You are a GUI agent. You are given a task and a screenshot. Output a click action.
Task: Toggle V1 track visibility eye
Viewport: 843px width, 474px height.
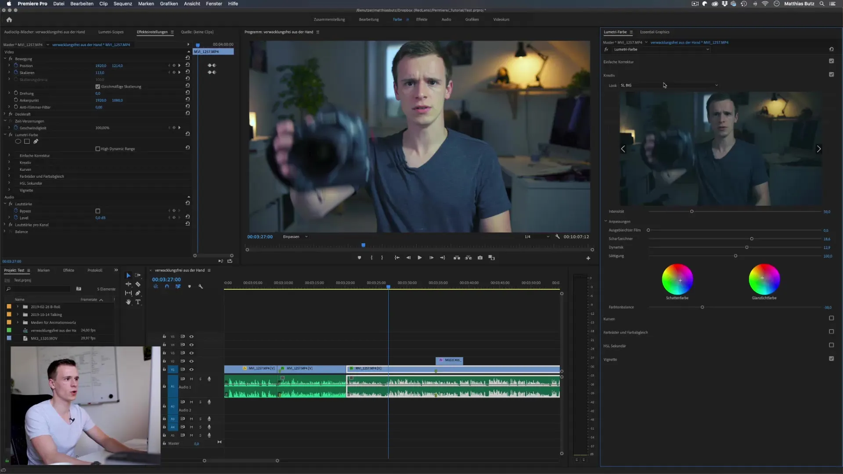(x=191, y=370)
